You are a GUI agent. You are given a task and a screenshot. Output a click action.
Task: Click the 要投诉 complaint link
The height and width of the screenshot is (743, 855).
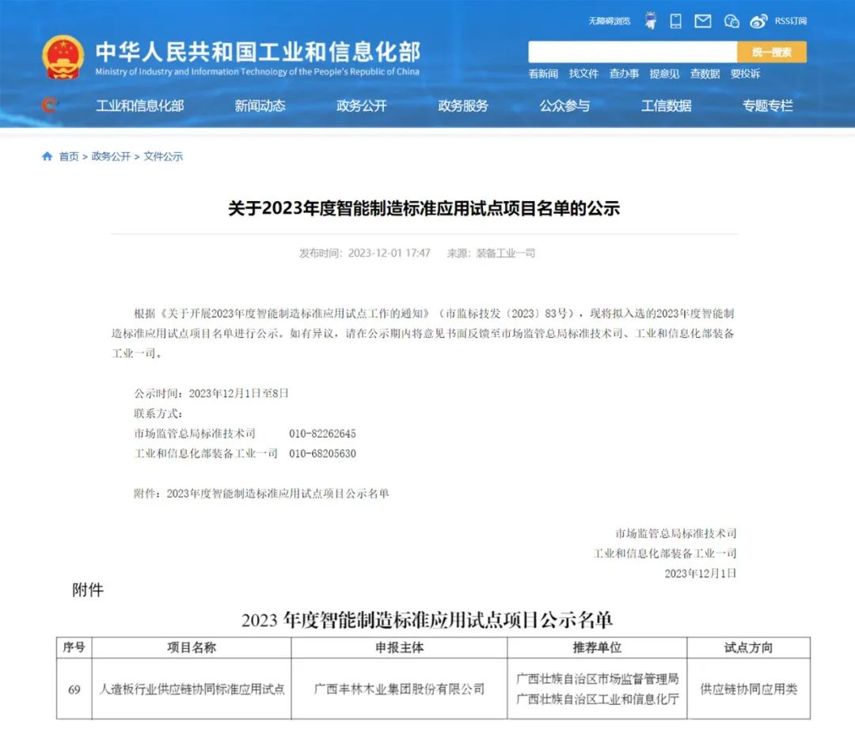[x=747, y=74]
